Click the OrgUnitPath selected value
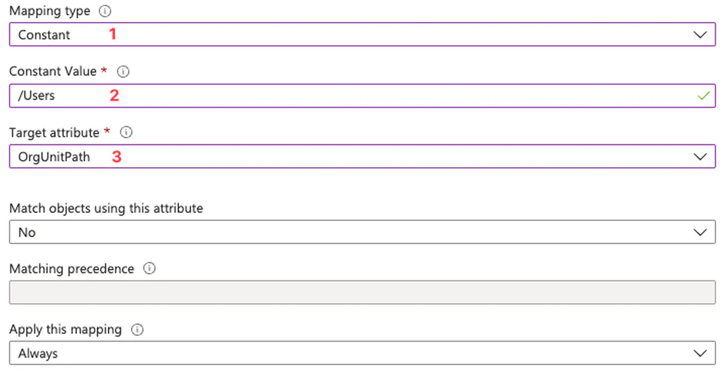Image resolution: width=726 pixels, height=375 pixels. click(54, 157)
